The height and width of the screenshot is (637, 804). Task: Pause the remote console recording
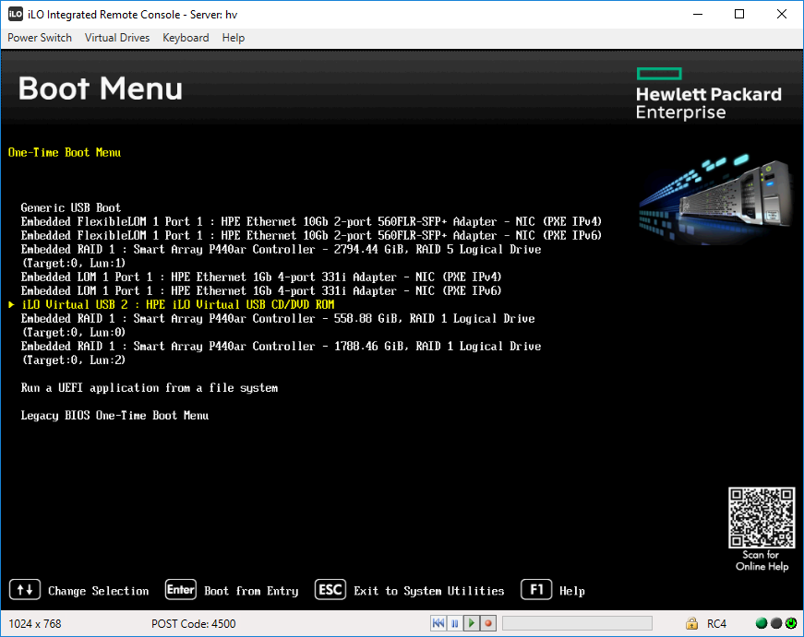pos(453,623)
